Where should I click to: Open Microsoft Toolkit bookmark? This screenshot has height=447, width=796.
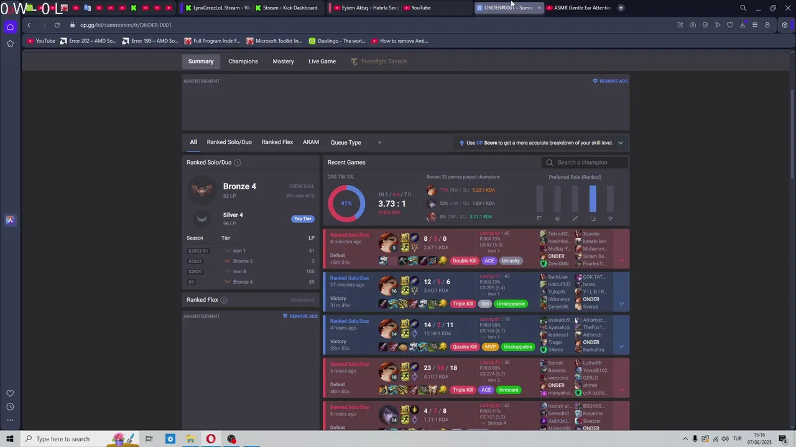pos(274,41)
